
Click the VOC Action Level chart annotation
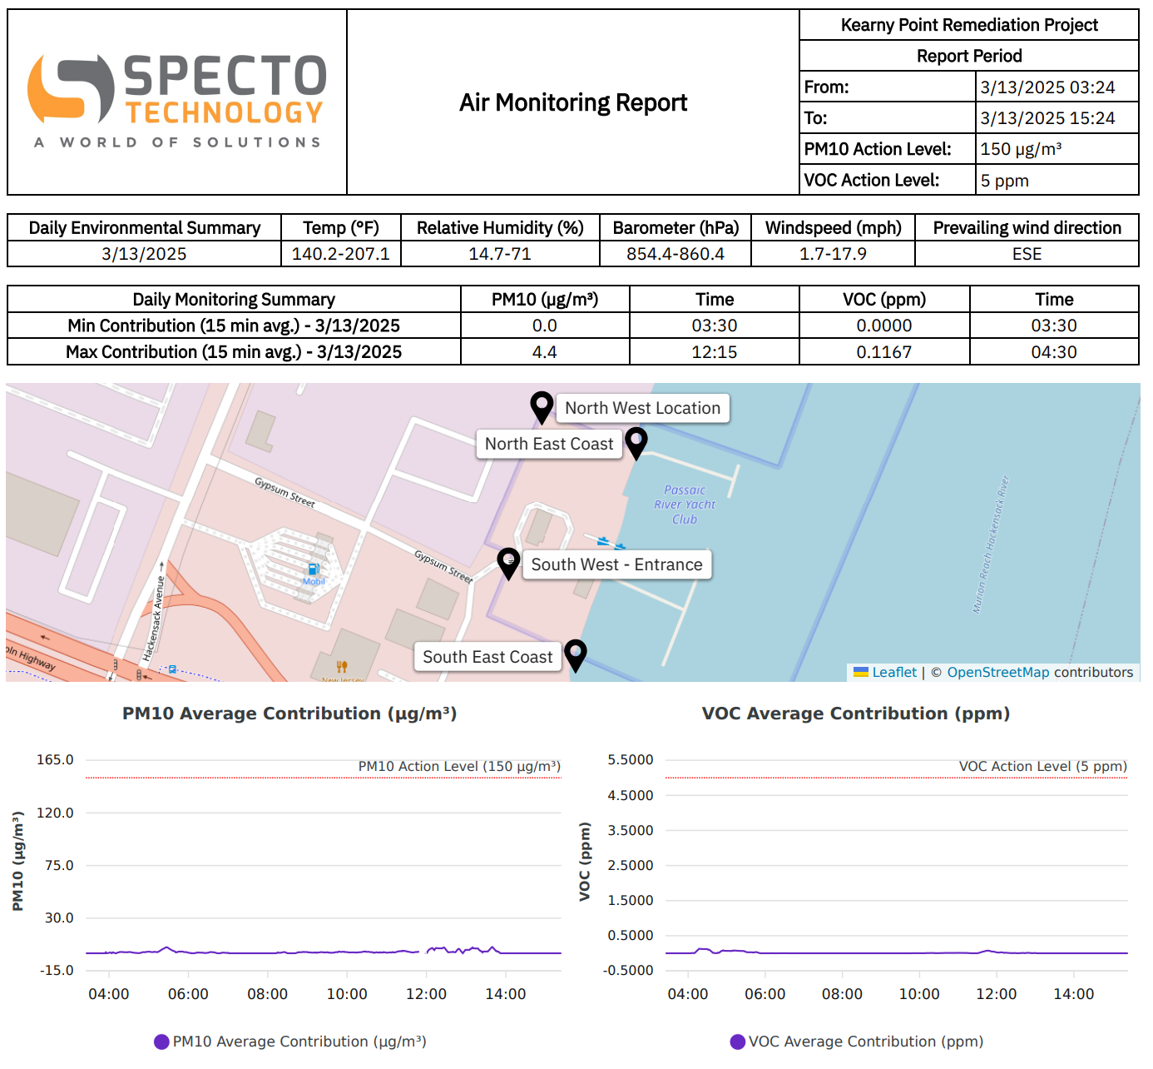point(1043,766)
